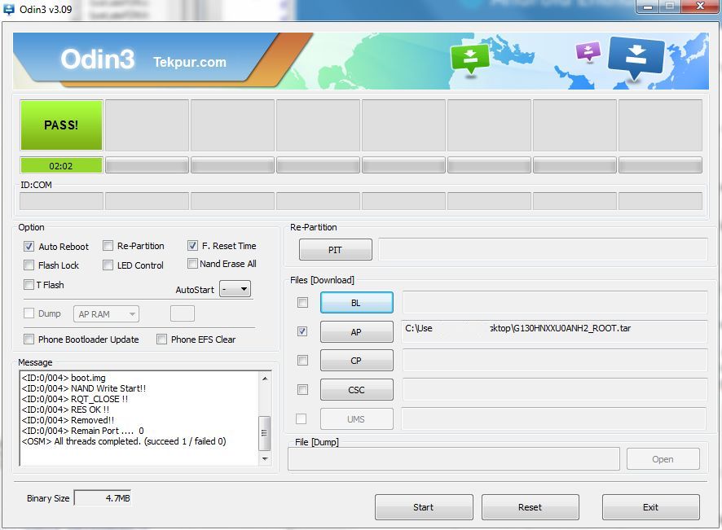Click the PIT button
The width and height of the screenshot is (722, 530).
pyautogui.click(x=335, y=250)
